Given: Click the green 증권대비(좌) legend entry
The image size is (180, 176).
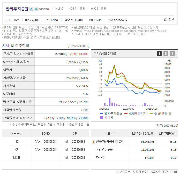Looking at the screenshot, I should coord(160,113).
